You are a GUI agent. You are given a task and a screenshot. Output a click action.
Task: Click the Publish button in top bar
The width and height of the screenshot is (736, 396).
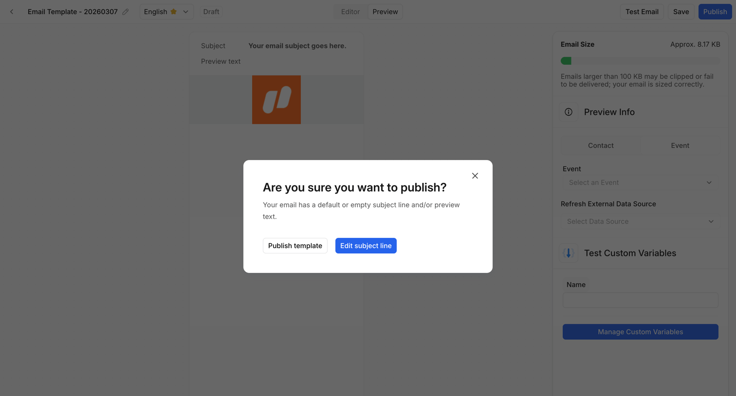tap(715, 12)
